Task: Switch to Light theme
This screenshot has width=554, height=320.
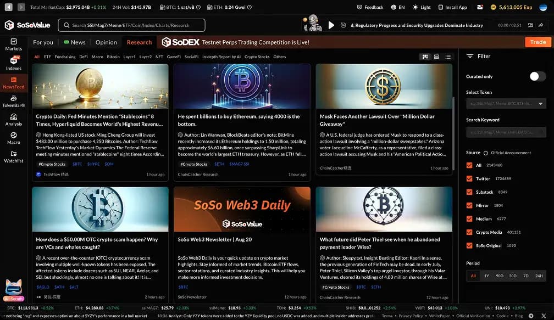Action: pos(422,7)
